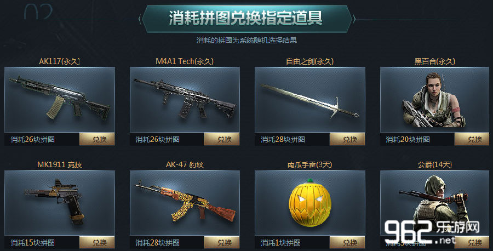Click 兑换 button for 黑百合

472,139
